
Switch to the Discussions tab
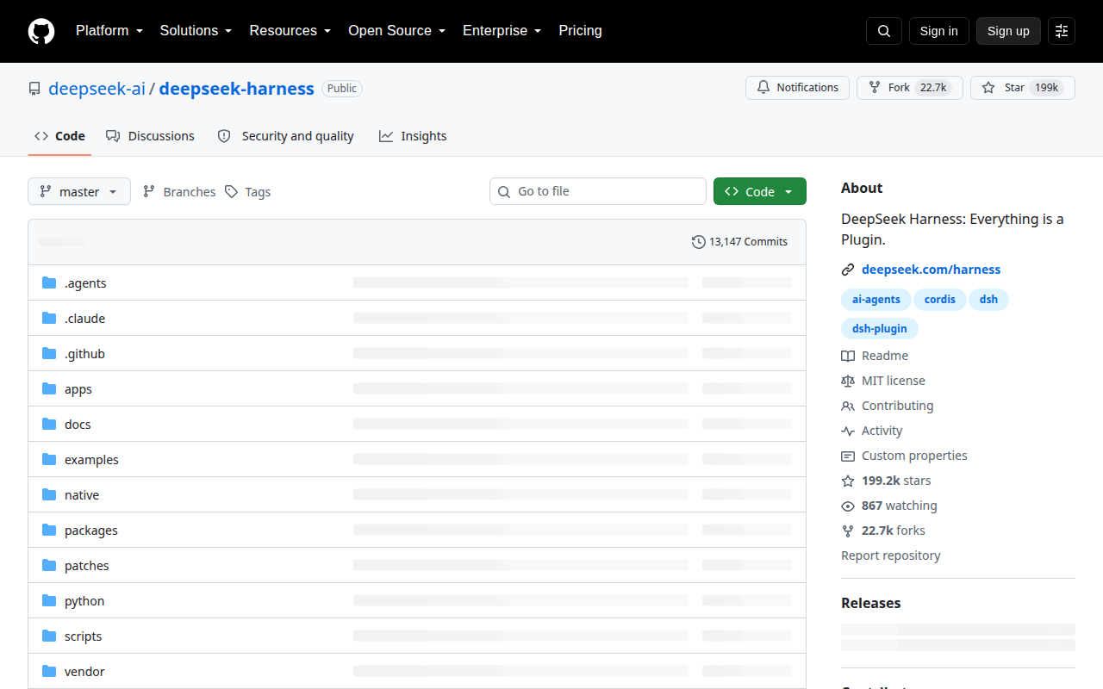(150, 136)
